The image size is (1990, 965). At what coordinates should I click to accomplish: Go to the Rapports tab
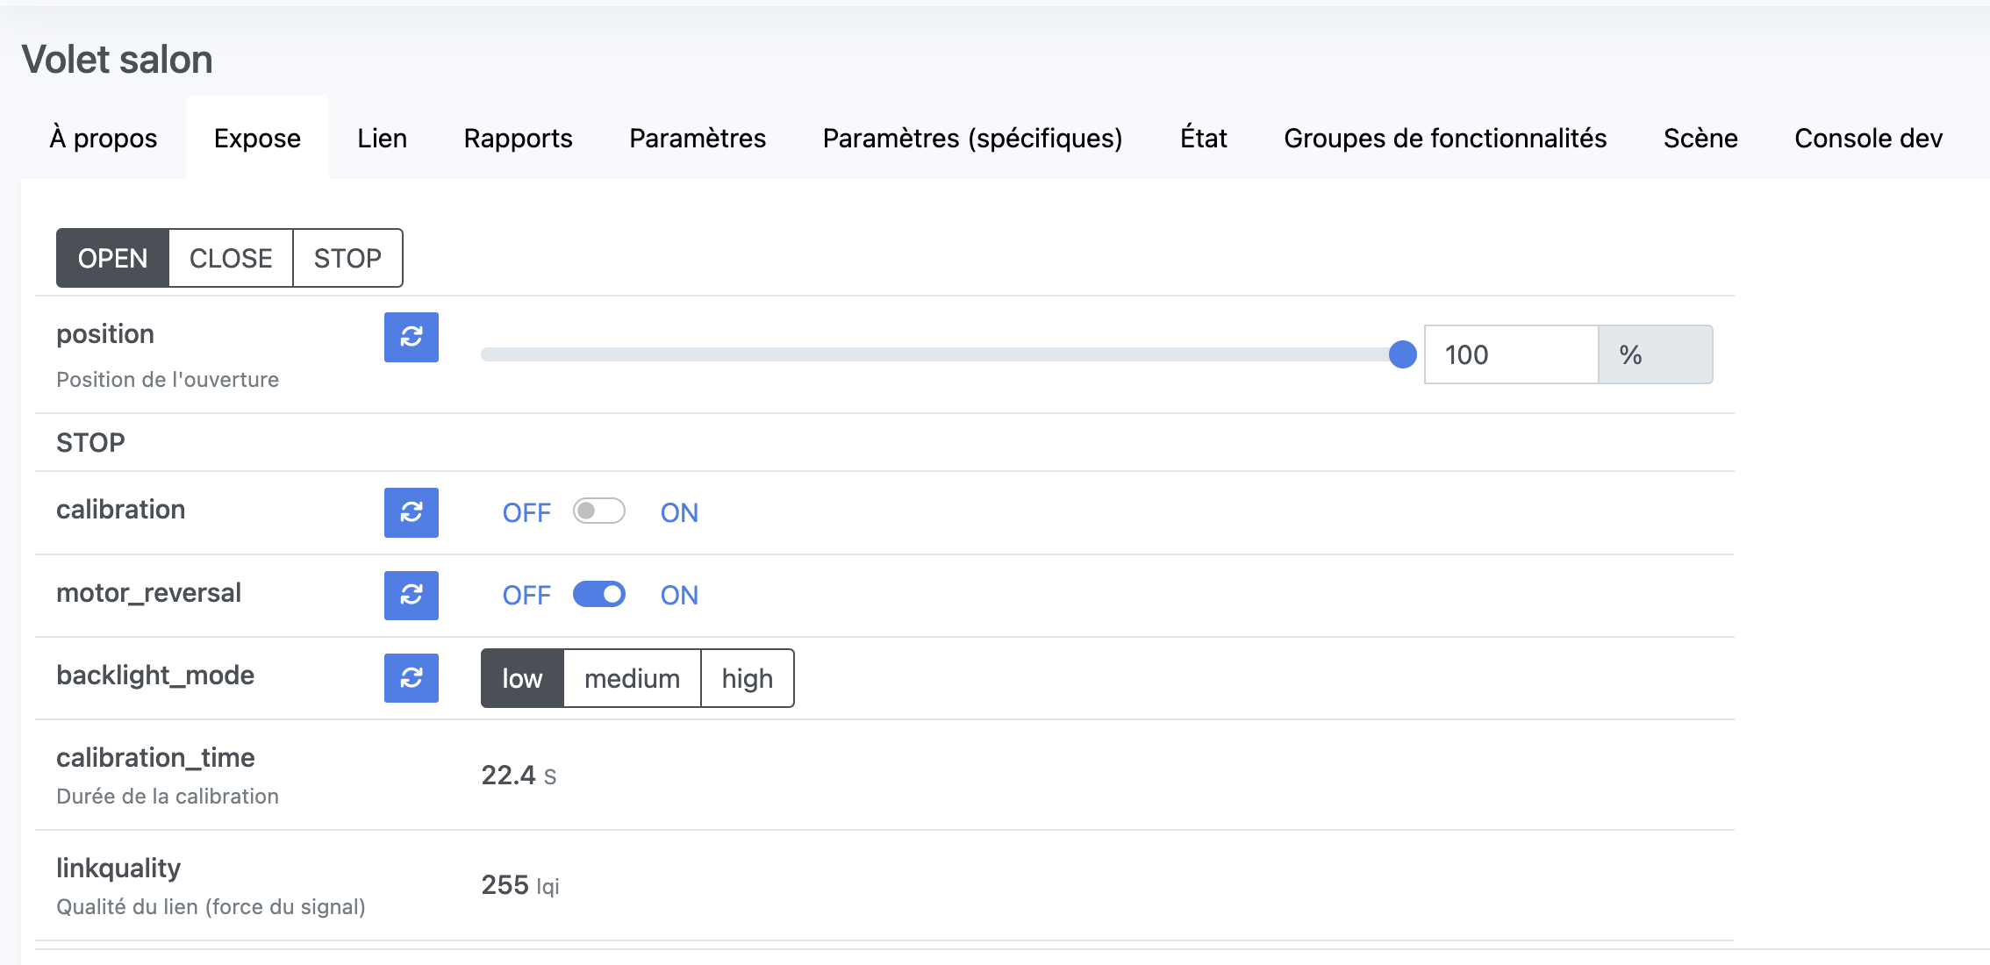point(518,139)
